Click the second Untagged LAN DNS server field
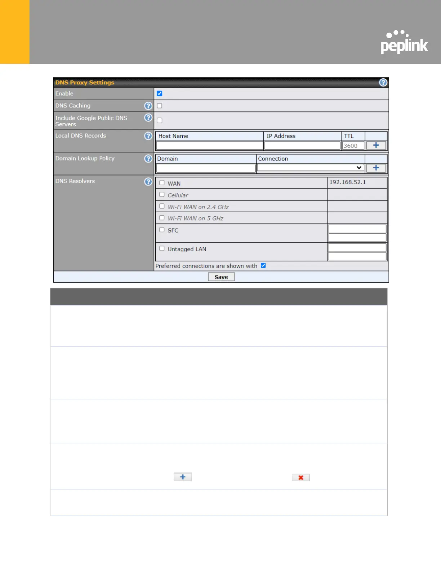The image size is (441, 571). pos(357,256)
